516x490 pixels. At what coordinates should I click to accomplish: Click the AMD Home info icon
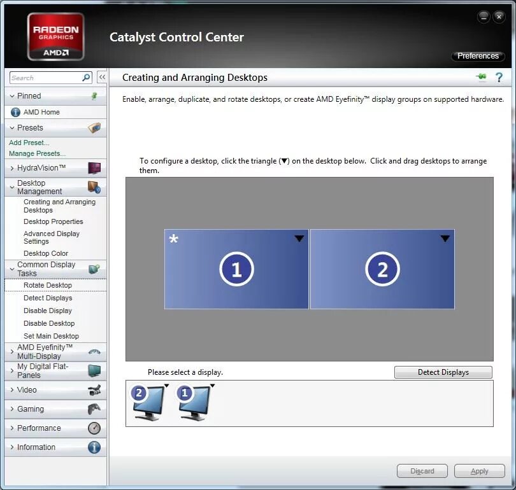(x=15, y=113)
